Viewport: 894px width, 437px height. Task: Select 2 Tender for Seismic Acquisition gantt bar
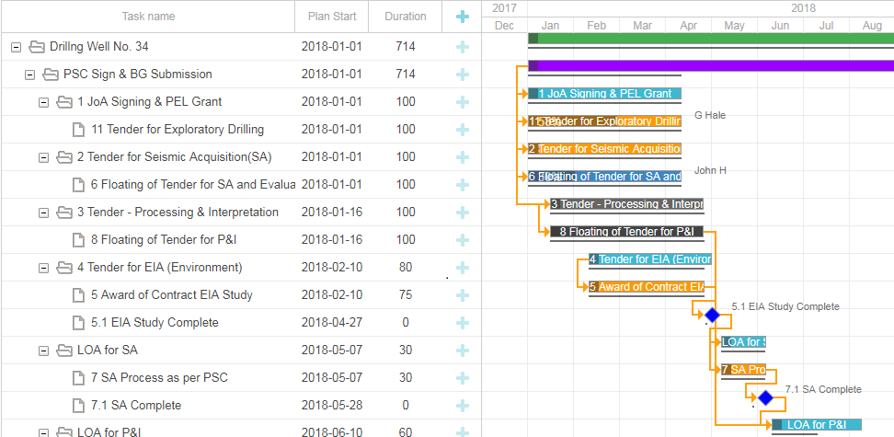coord(605,148)
